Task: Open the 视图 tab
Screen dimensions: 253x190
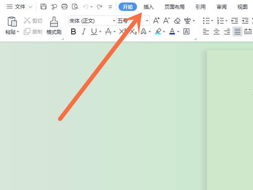Action: (x=242, y=7)
